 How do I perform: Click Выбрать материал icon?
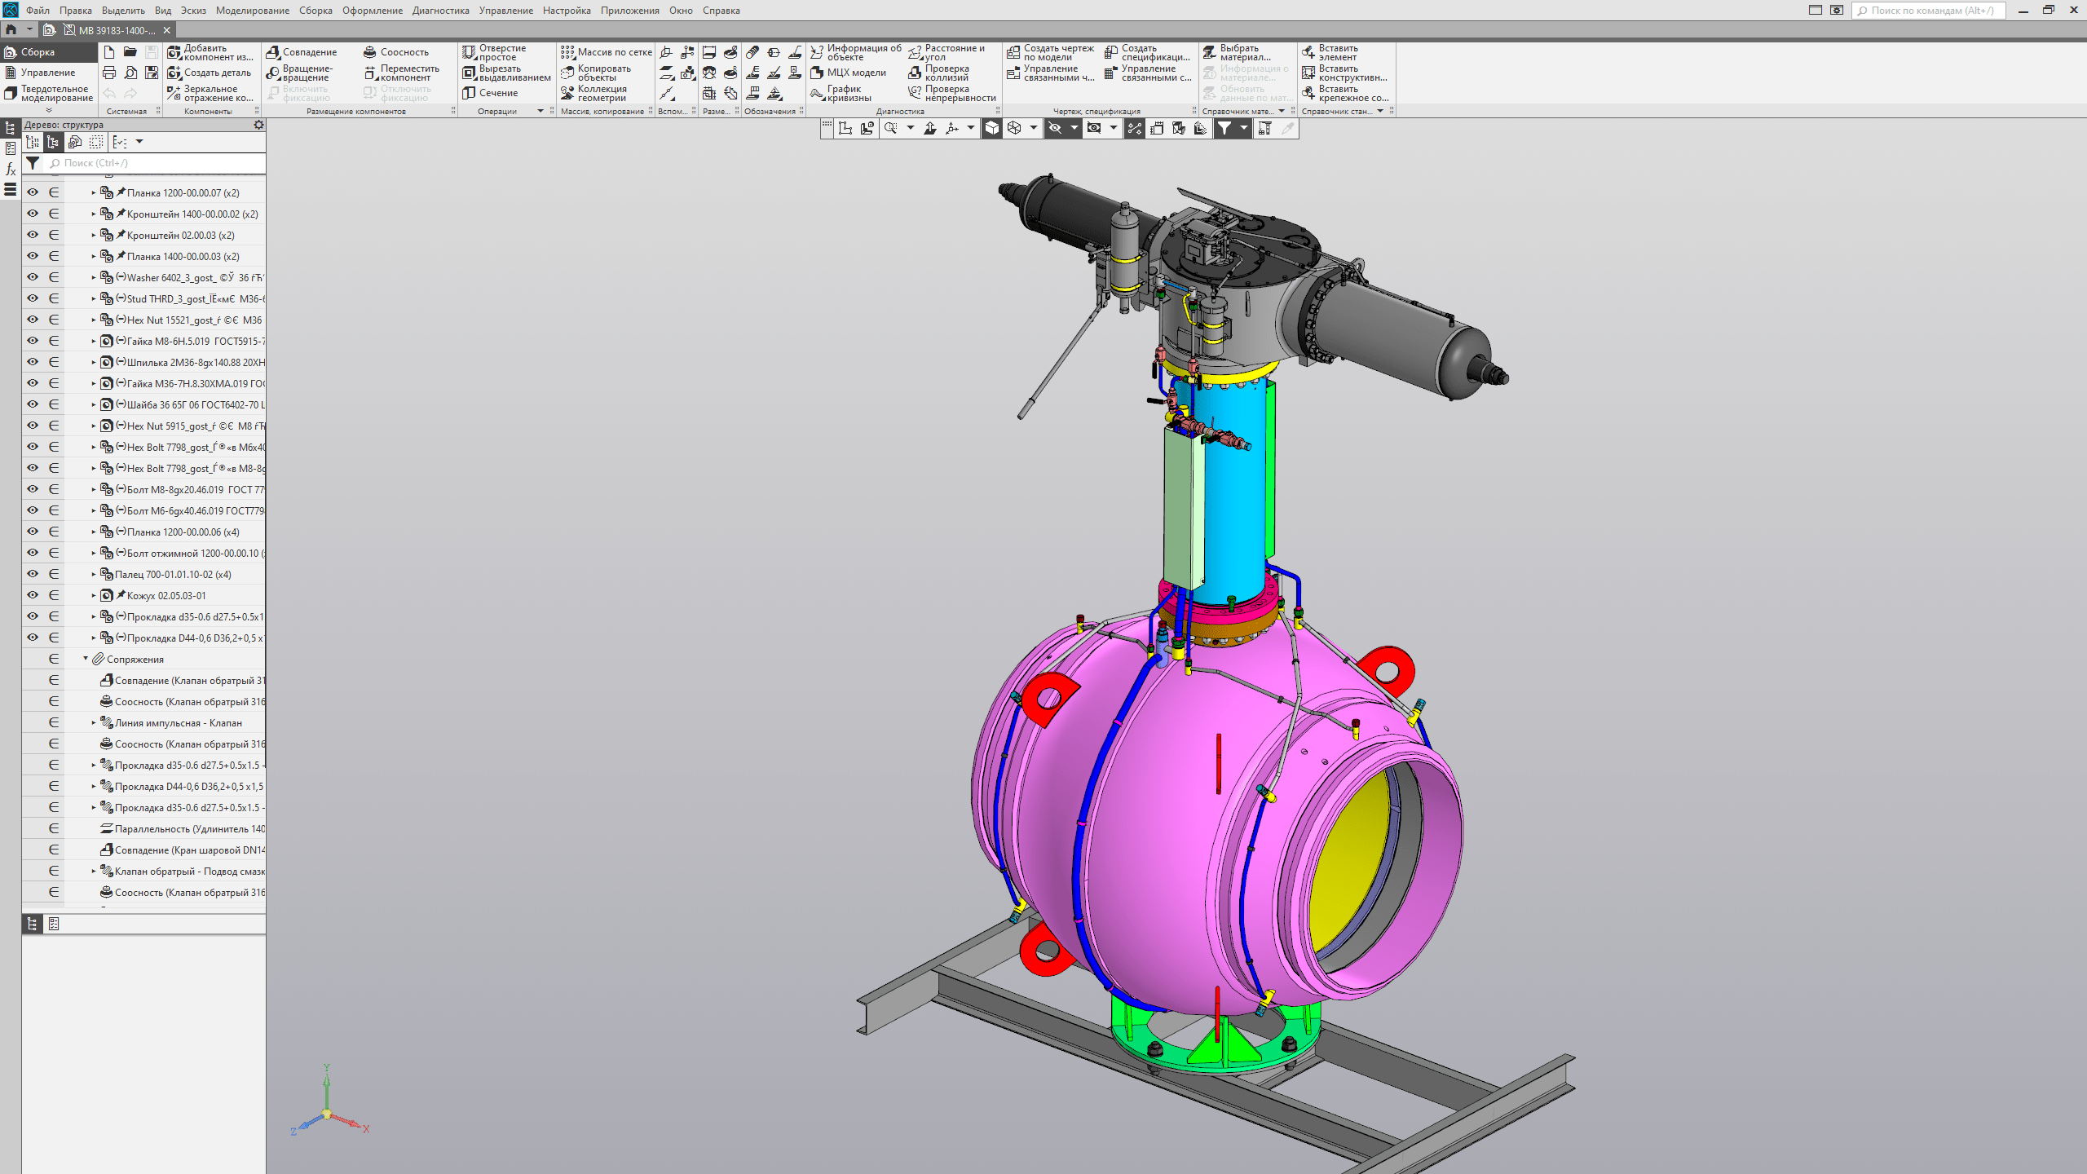[x=1210, y=52]
